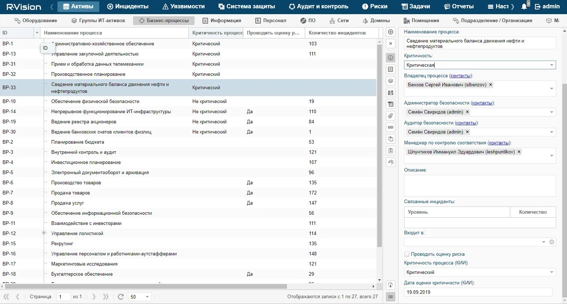Open the page size 50 dropdown

pyautogui.click(x=147, y=297)
